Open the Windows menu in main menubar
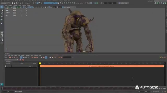167x93 pixels. [26, 1]
